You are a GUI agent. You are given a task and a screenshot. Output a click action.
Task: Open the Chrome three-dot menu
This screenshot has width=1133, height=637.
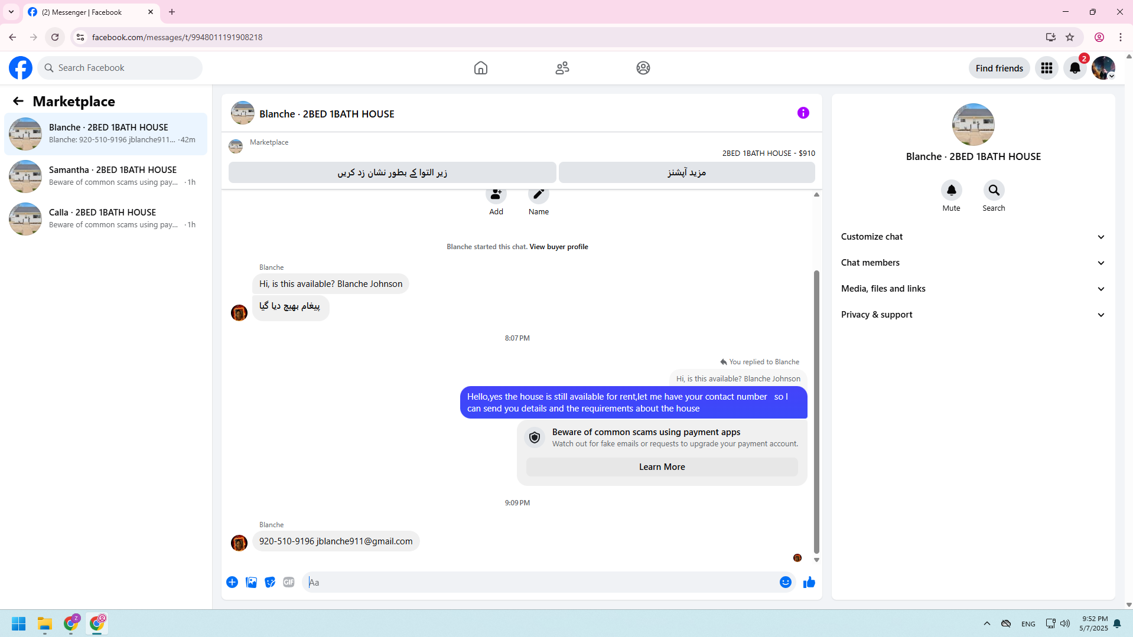(1121, 37)
